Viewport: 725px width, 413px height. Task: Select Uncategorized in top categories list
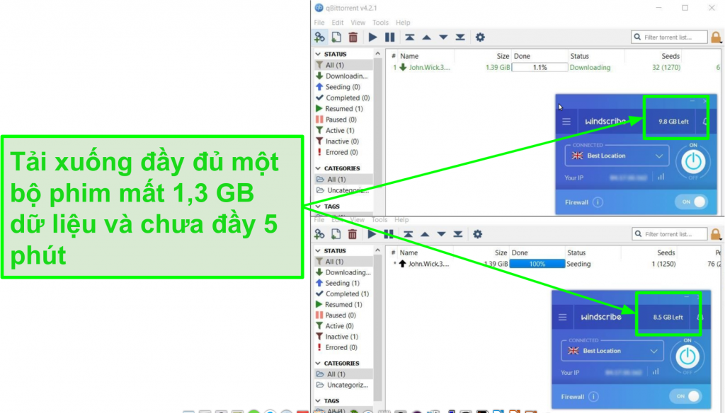click(343, 190)
